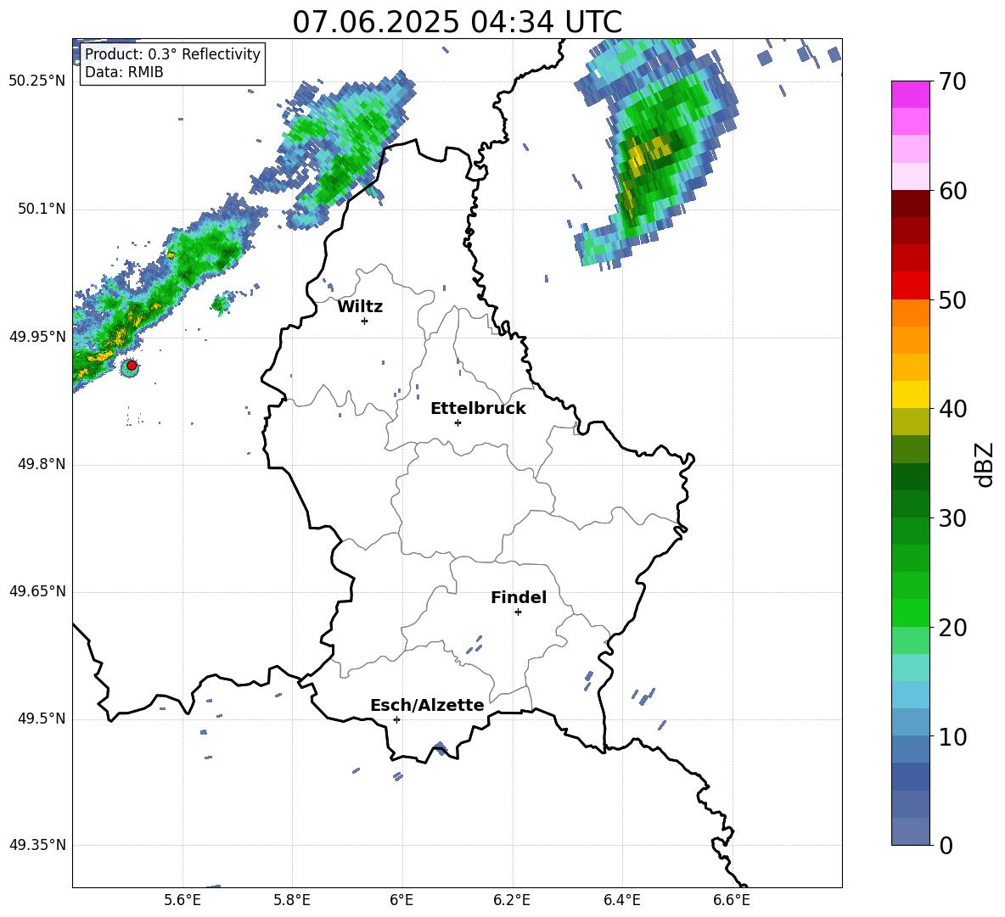Pick the dark red swatch below 60 dBZ

[910, 204]
